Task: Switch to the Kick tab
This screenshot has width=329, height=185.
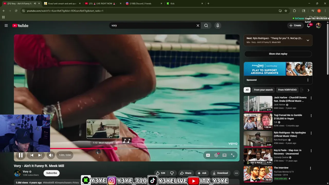Action: (x=184, y=4)
